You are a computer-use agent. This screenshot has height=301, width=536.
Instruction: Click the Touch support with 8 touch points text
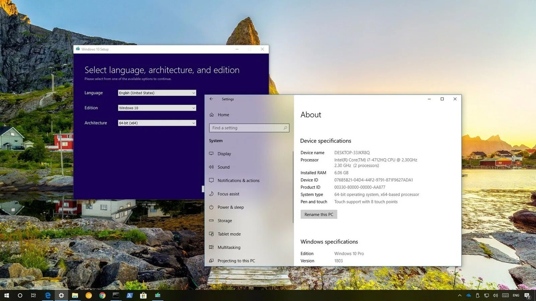click(x=366, y=202)
